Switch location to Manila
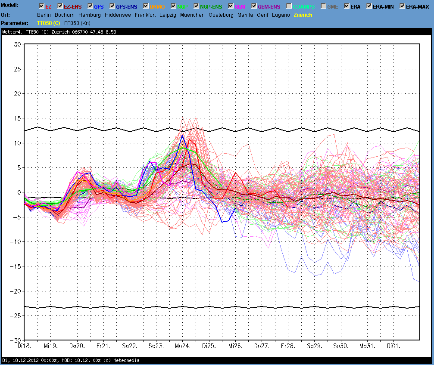The image size is (434, 365). pos(245,15)
